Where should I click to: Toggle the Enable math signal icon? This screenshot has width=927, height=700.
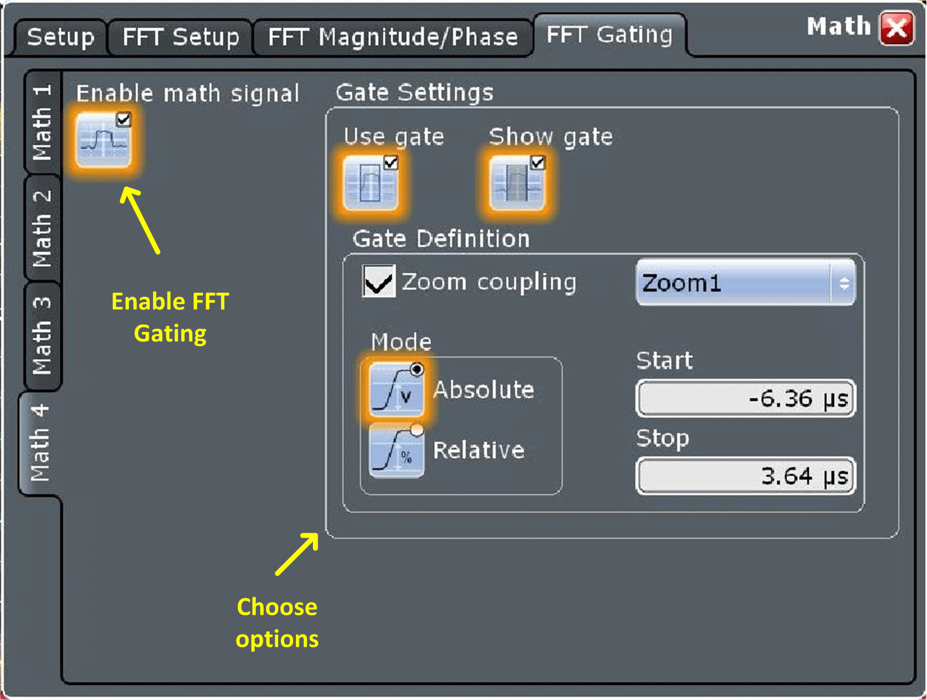(x=103, y=140)
